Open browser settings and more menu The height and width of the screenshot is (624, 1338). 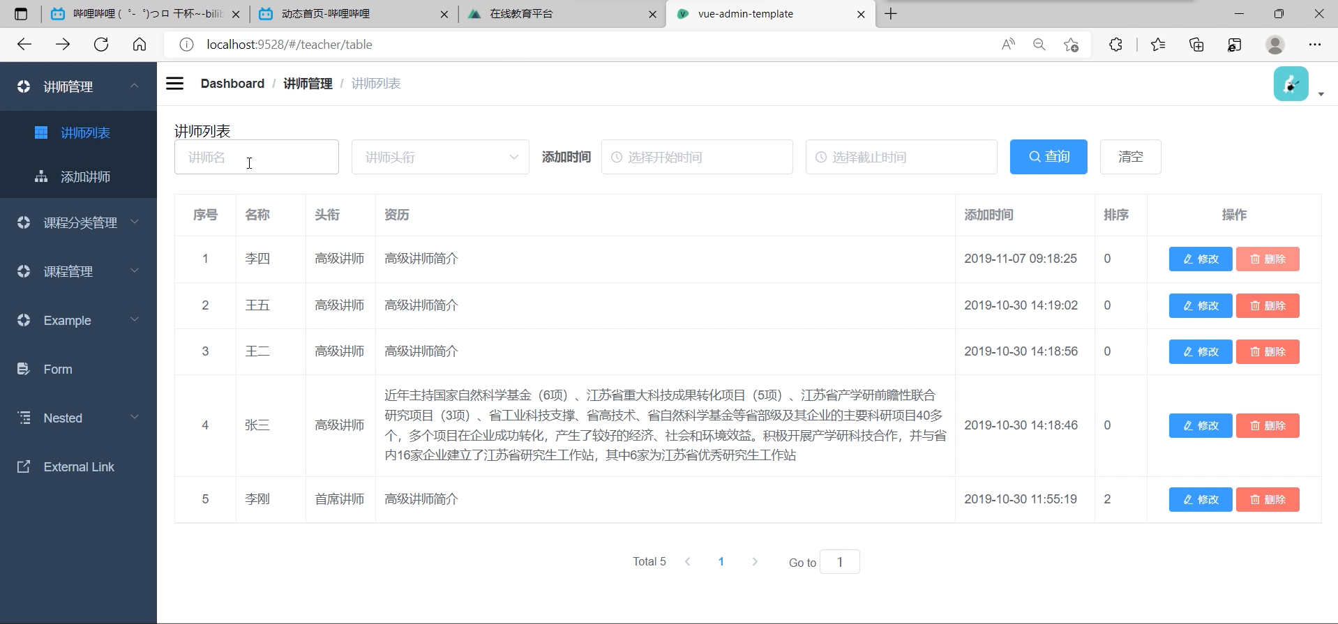coord(1315,45)
